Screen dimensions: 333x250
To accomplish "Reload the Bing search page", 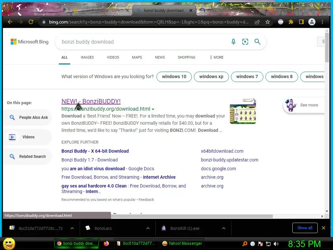I will (x=31, y=22).
